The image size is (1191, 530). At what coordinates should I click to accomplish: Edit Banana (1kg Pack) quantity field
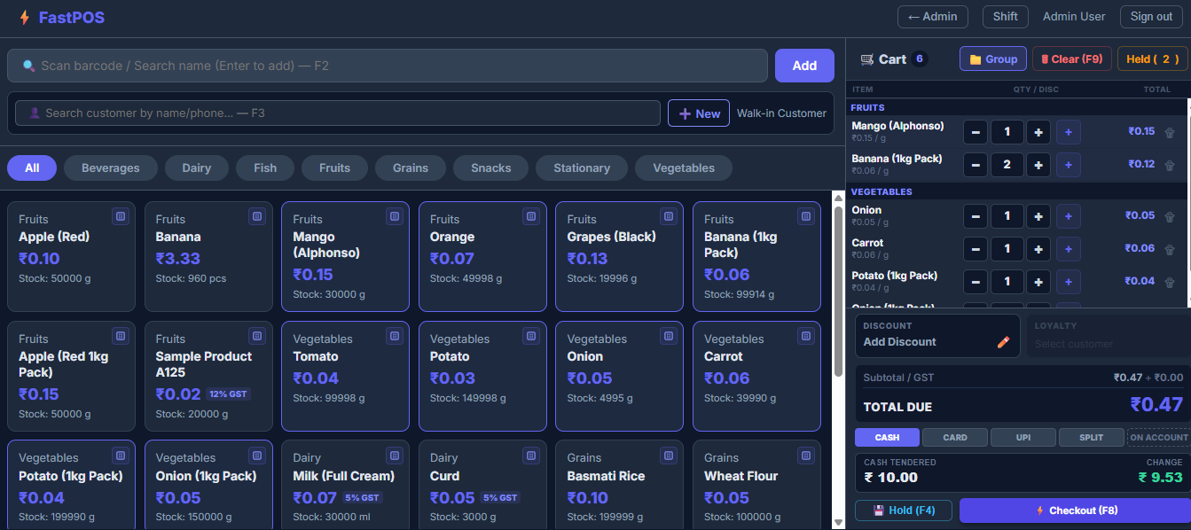point(1007,165)
